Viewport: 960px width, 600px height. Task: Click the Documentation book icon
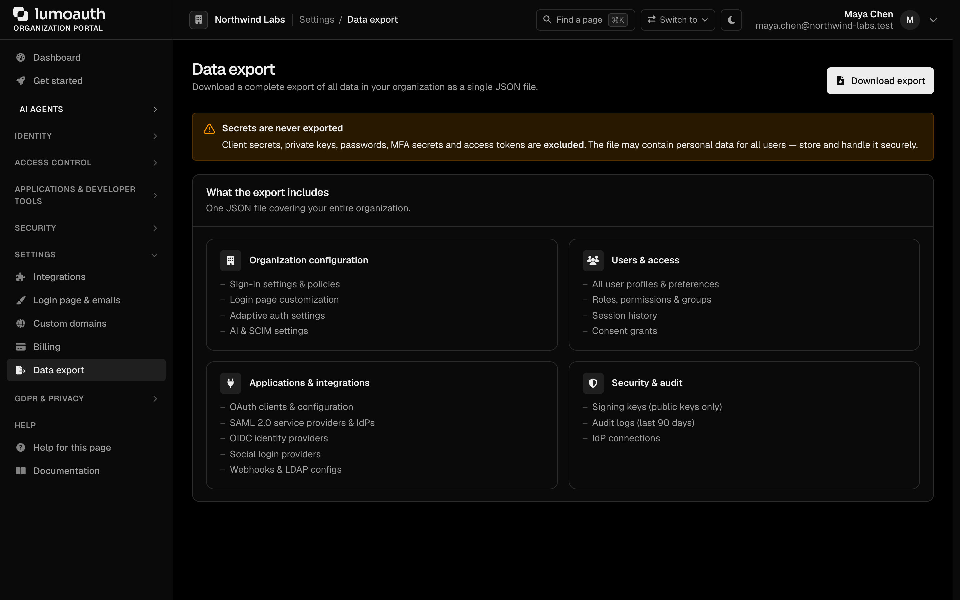point(21,471)
